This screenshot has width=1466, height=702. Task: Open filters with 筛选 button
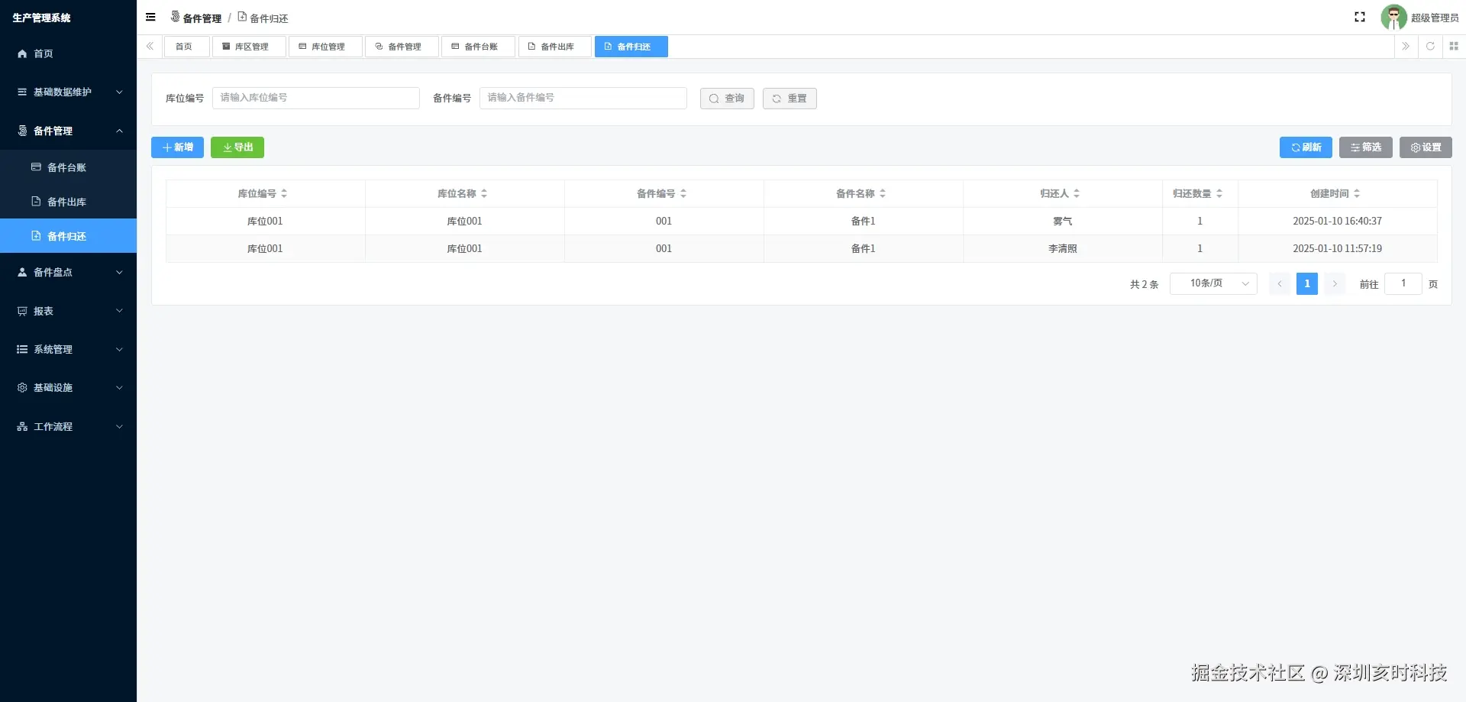1366,147
